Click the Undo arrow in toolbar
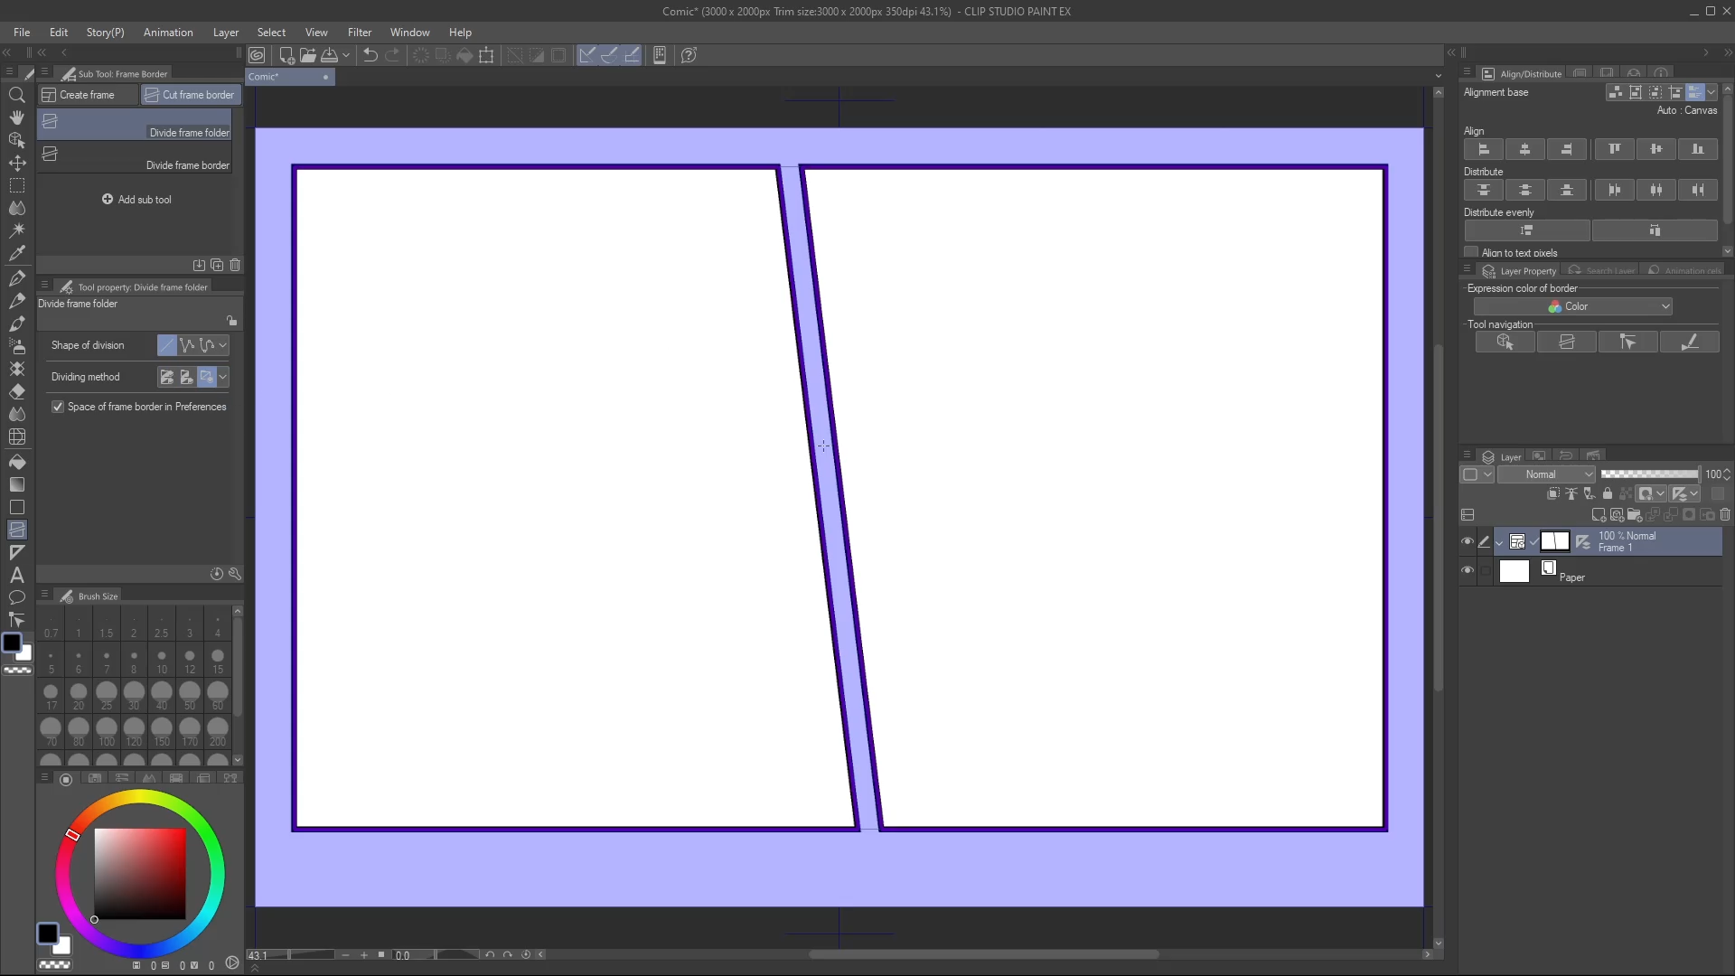The width and height of the screenshot is (1735, 976). click(x=370, y=55)
